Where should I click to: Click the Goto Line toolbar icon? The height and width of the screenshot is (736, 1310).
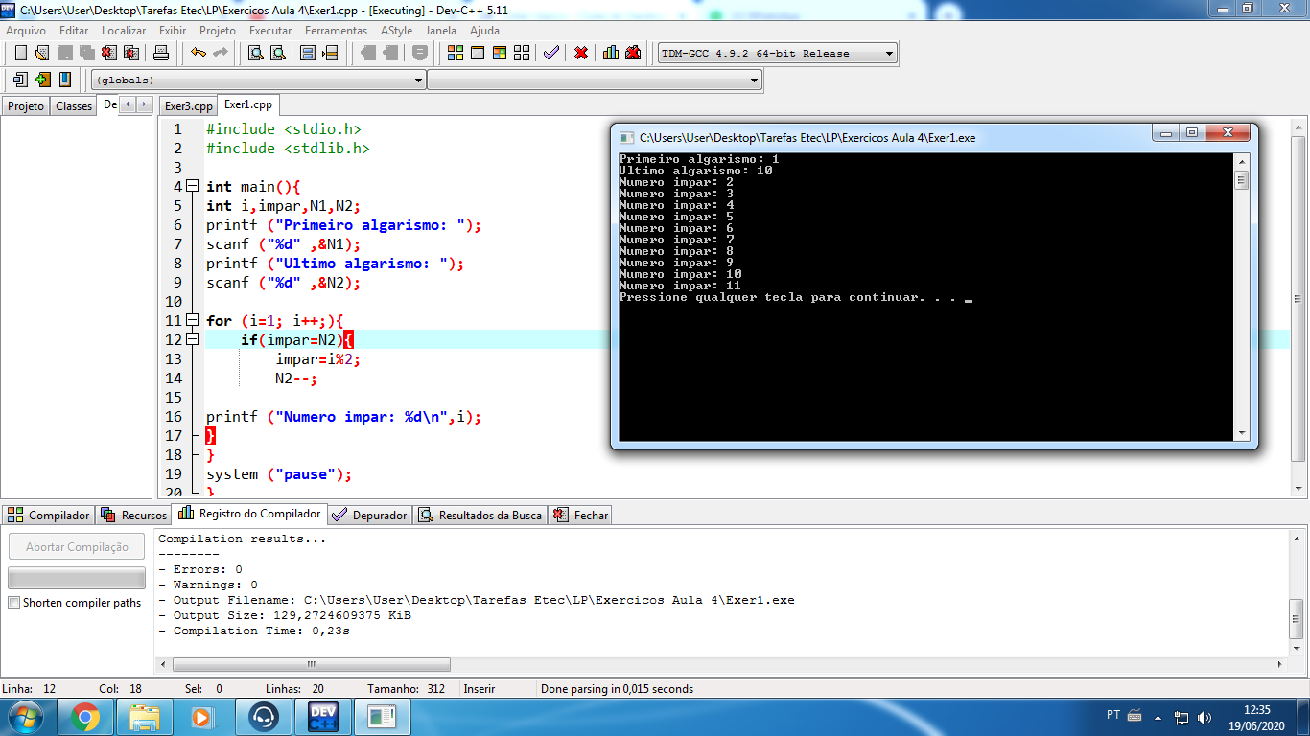(330, 53)
